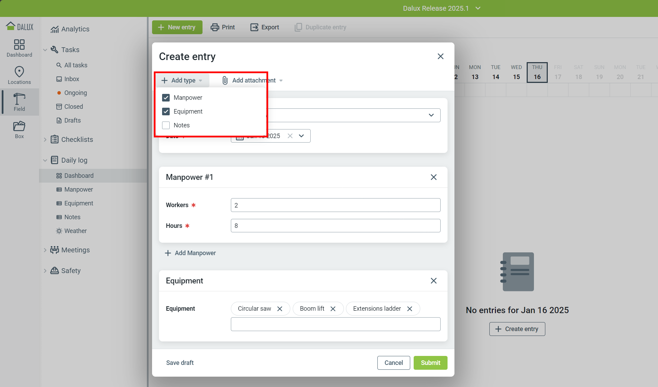
Task: Click Save draft
Action: coord(180,363)
